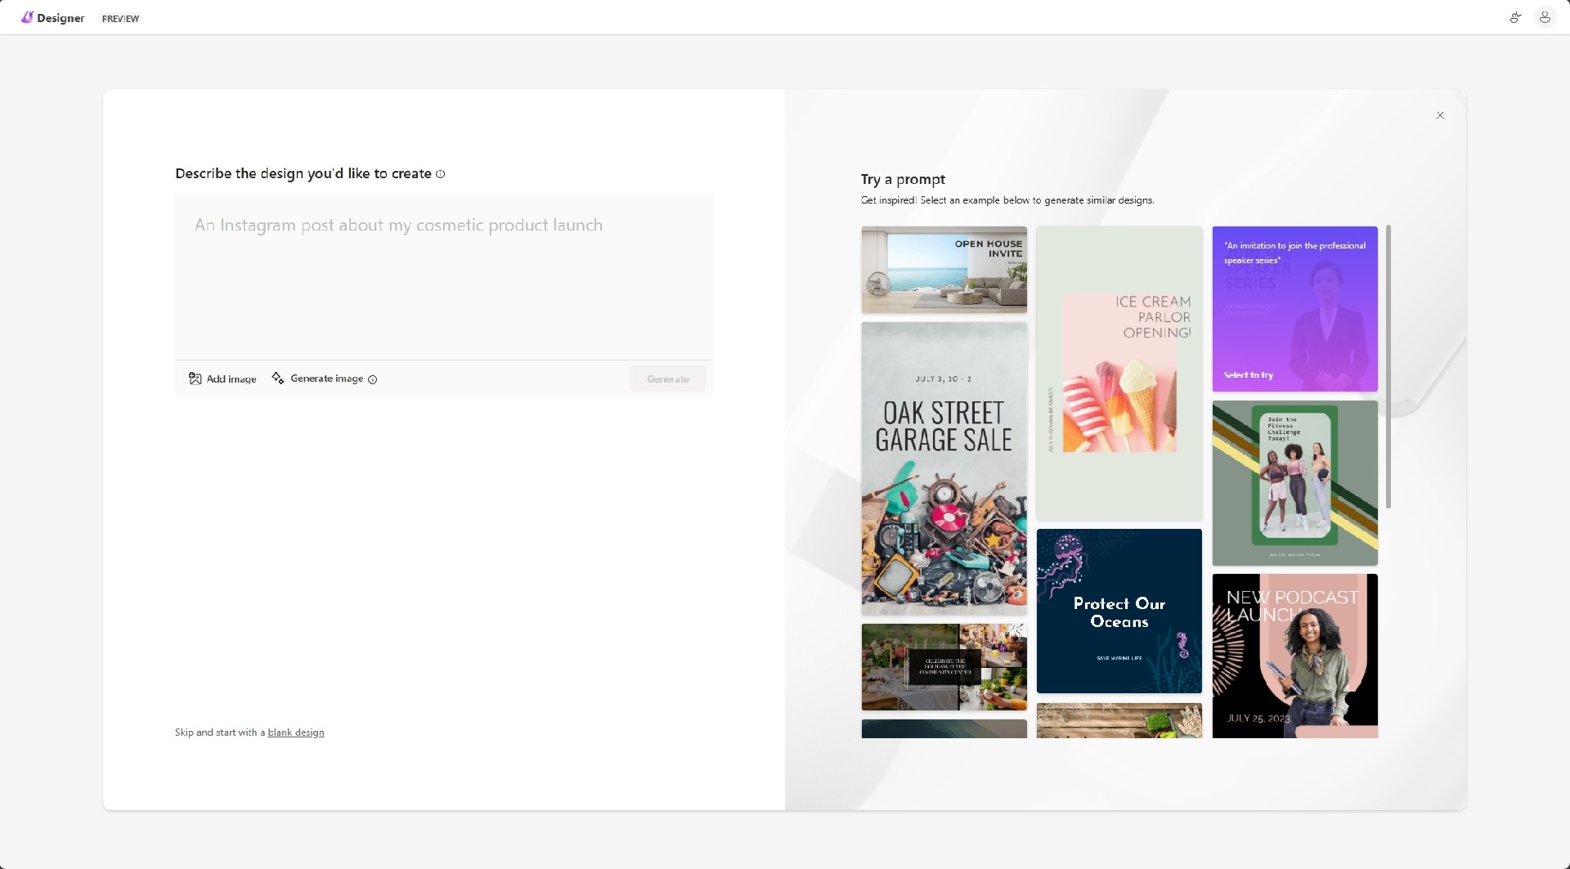Pick the professional speaker series invitation
The height and width of the screenshot is (869, 1570).
coord(1294,309)
